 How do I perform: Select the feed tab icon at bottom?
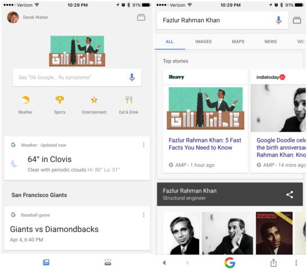pos(46,262)
